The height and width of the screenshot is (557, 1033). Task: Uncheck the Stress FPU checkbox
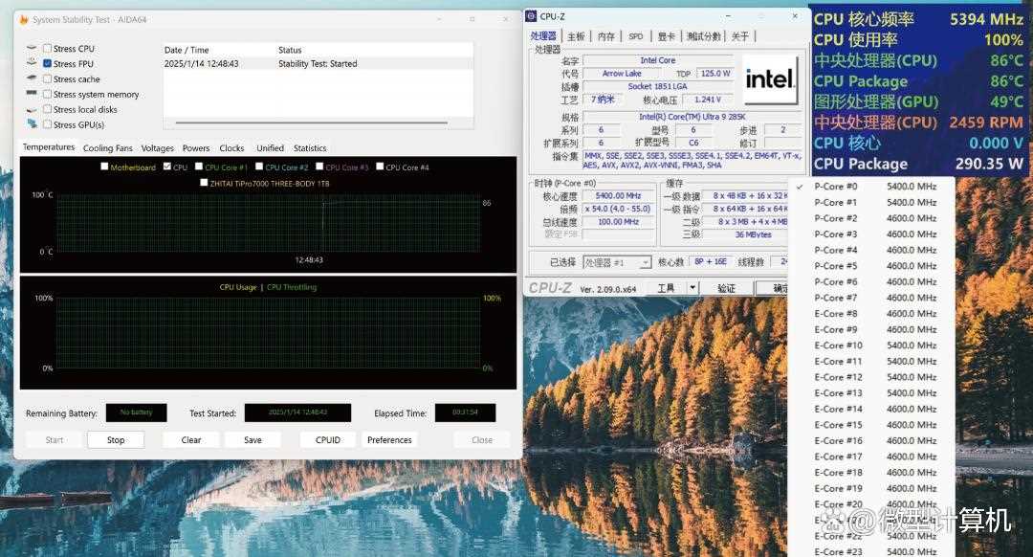coord(48,64)
